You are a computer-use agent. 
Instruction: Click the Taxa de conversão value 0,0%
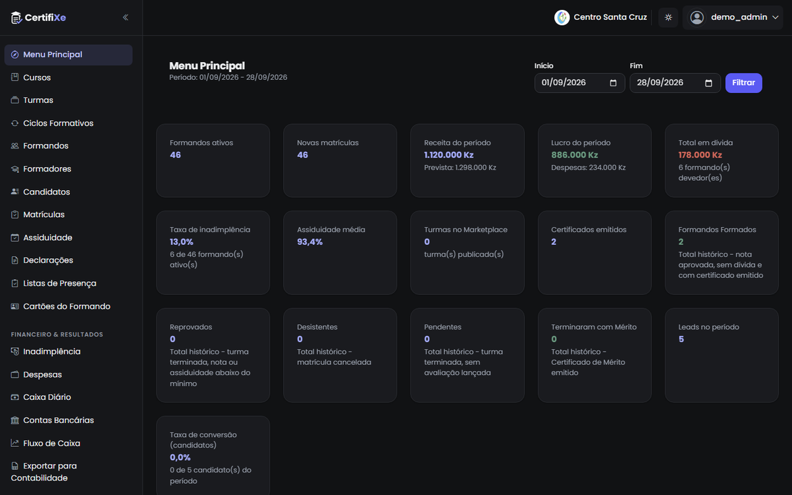click(x=180, y=457)
